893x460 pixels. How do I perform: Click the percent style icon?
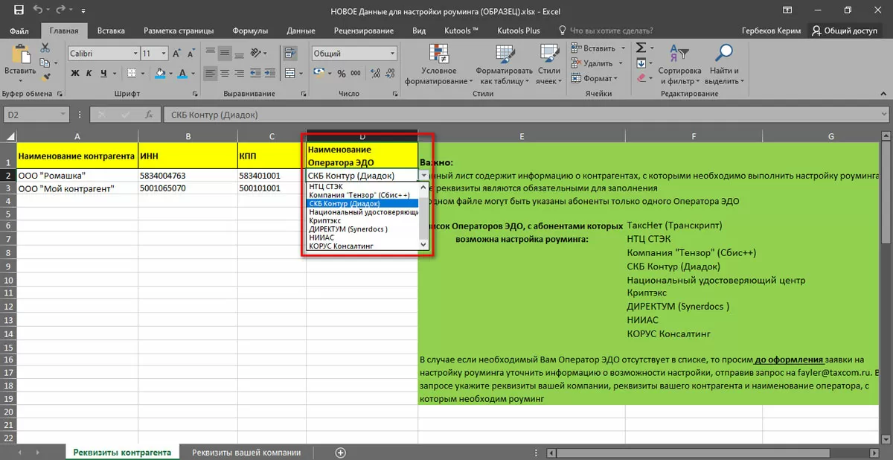tap(342, 74)
